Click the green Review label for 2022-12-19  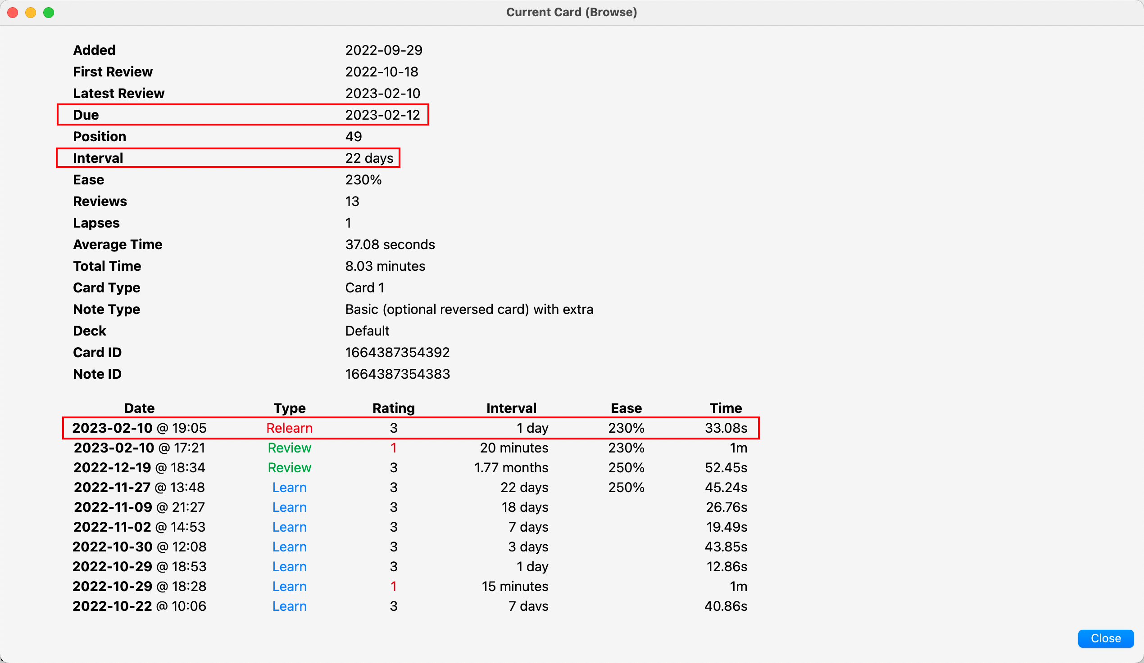coord(289,467)
